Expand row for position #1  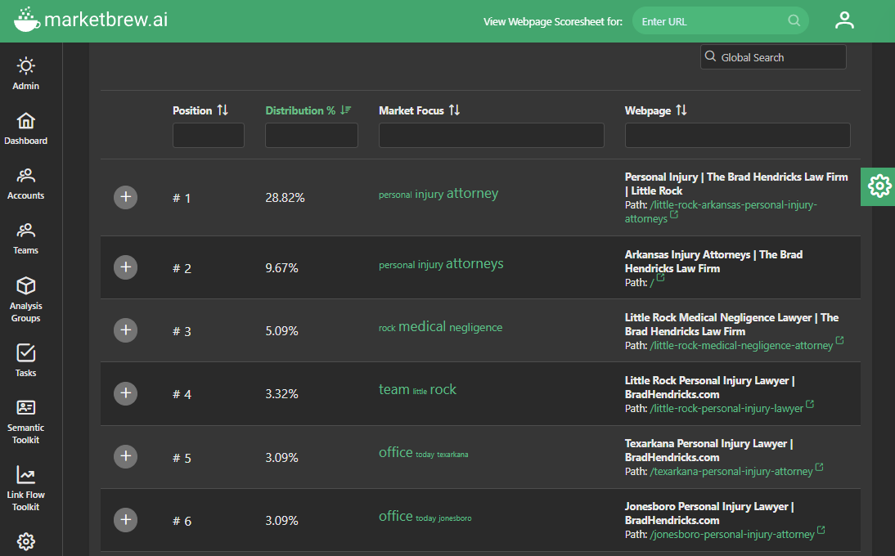click(125, 197)
